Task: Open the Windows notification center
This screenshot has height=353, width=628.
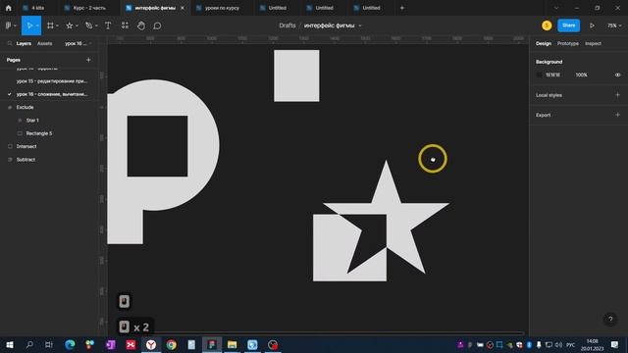Action: (615, 344)
